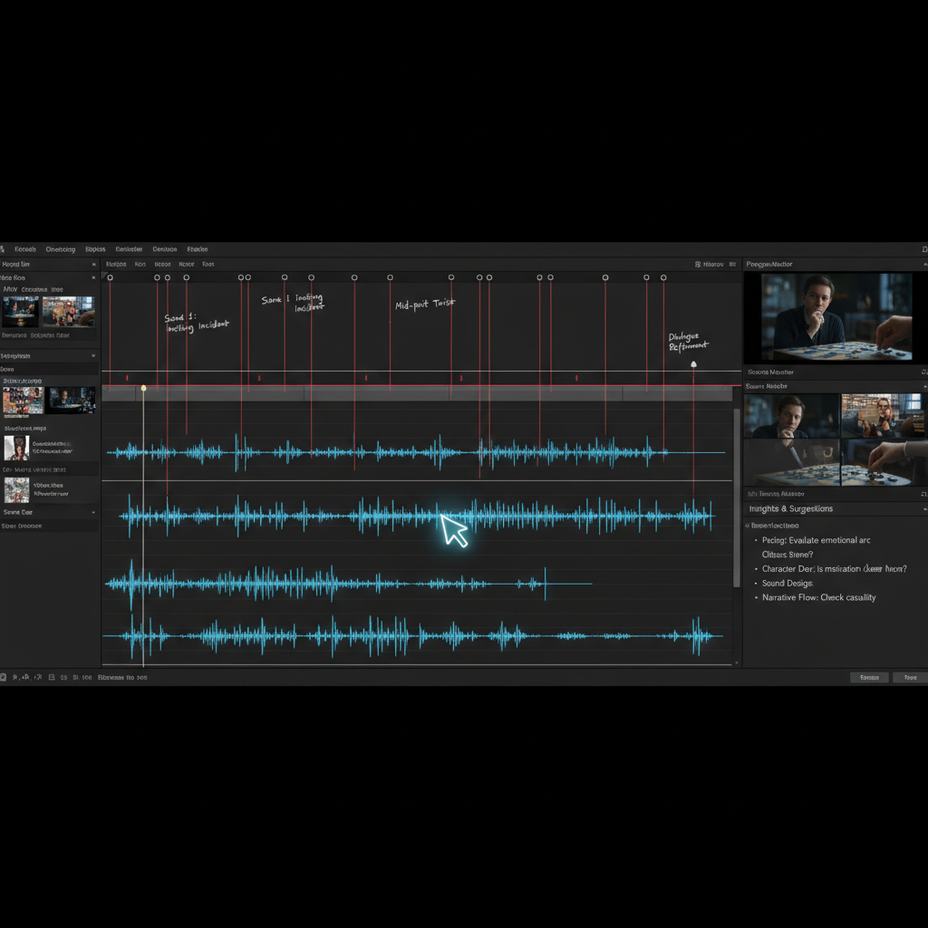
Task: Expand the Program Monitor panel options arrow
Action: point(923,265)
